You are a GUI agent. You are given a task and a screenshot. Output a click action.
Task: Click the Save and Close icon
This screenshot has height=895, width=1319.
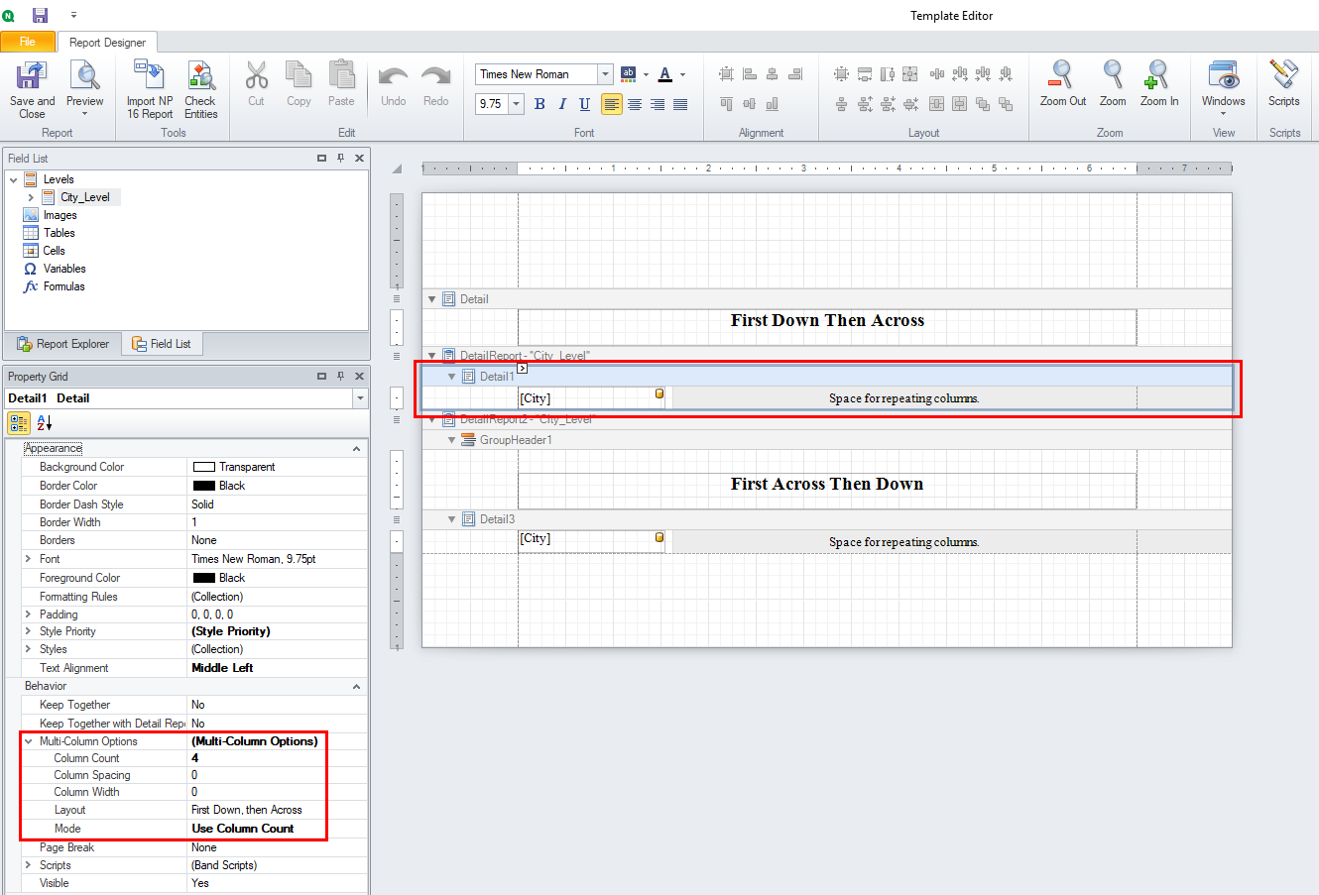(x=32, y=77)
